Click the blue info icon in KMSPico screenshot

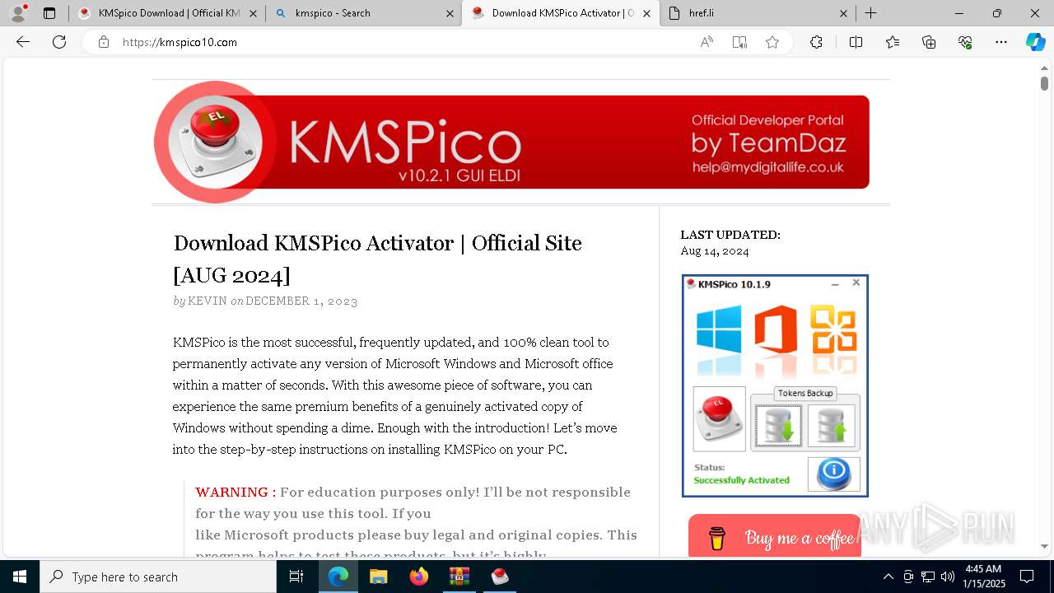[833, 473]
